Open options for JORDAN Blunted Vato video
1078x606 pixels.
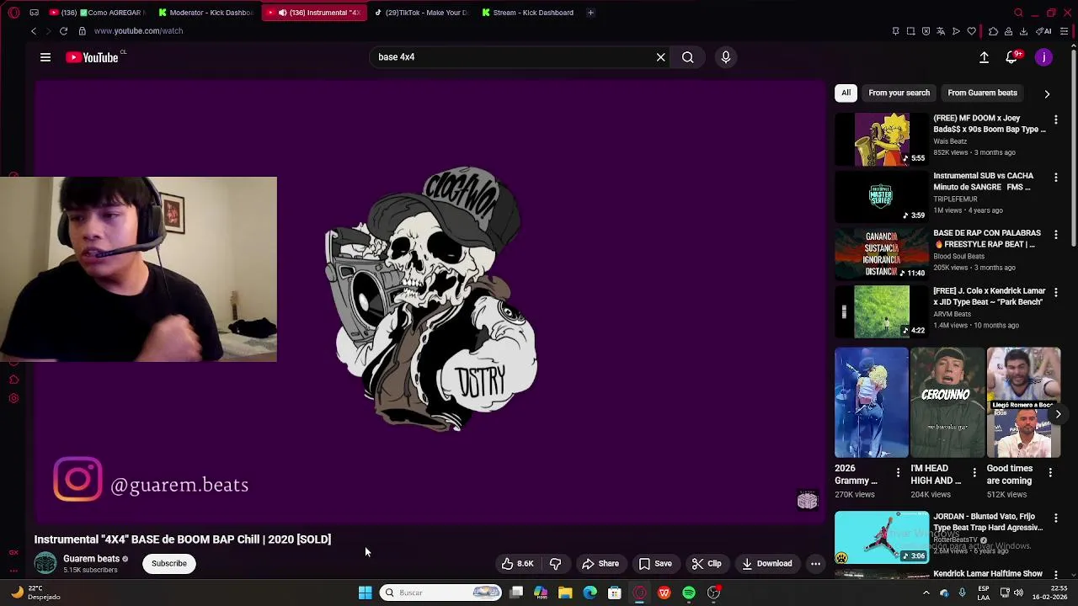[1056, 518]
